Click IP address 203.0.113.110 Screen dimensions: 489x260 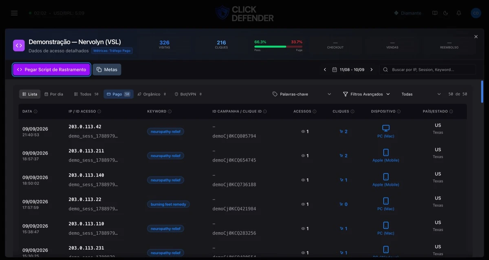86,224
